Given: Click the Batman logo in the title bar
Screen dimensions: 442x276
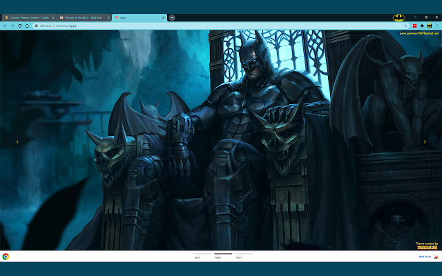Looking at the screenshot, I should pyautogui.click(x=398, y=18).
